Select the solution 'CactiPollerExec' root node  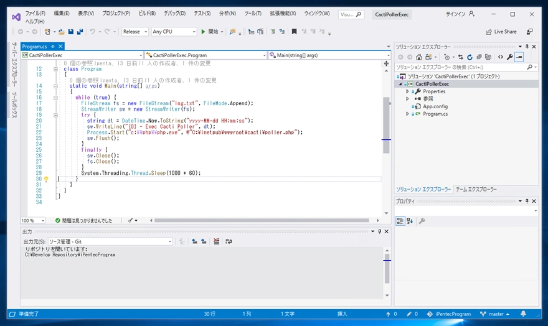453,77
